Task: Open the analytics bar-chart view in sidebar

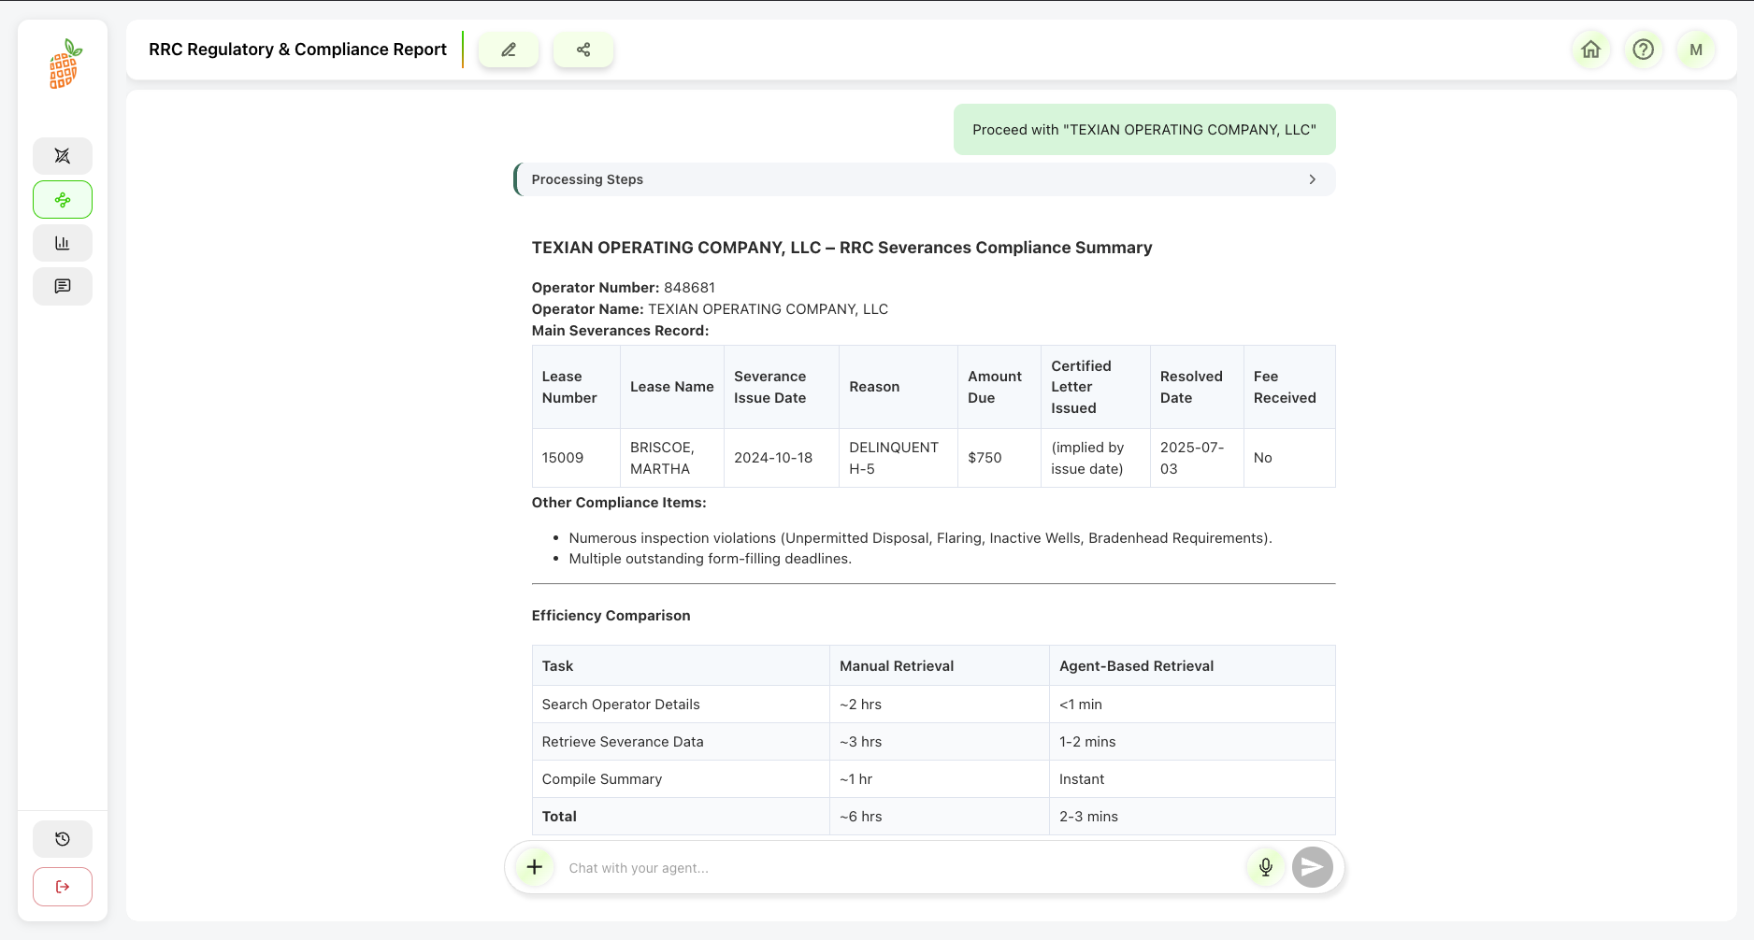Action: pos(62,242)
